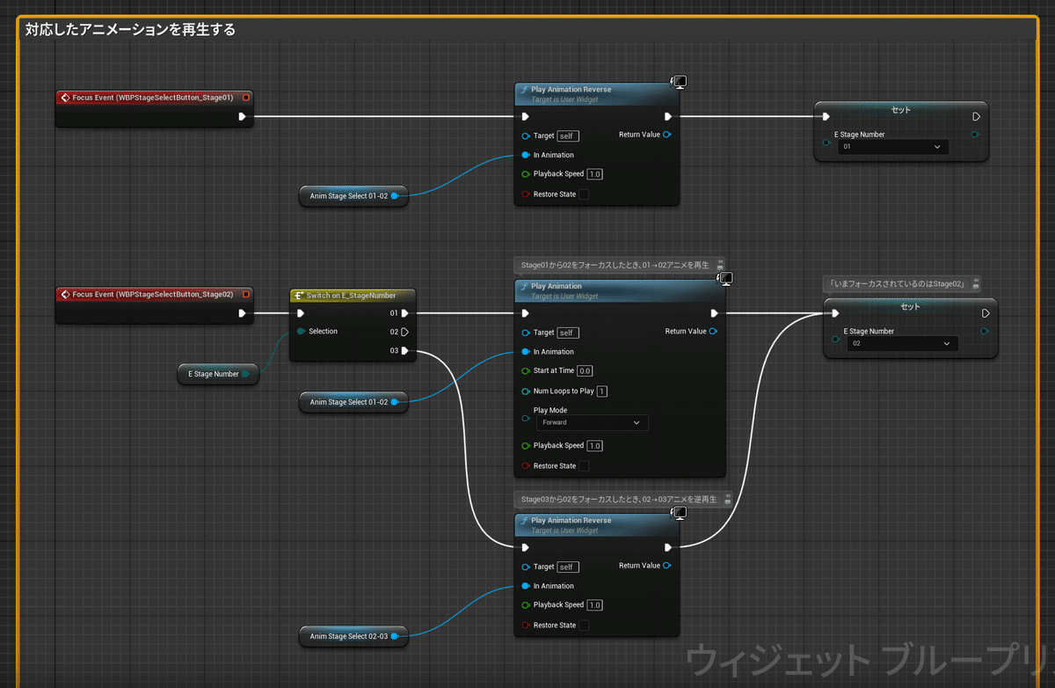Image resolution: width=1055 pixels, height=688 pixels.
Task: Click the 02 output pin on Switch on E_StageNumber
Action: coord(404,332)
